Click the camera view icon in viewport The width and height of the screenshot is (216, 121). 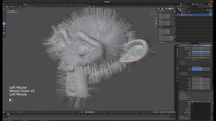click(156, 23)
